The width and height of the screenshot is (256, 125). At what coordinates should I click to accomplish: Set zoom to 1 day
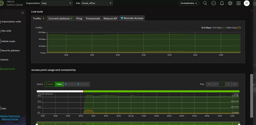(x=59, y=84)
